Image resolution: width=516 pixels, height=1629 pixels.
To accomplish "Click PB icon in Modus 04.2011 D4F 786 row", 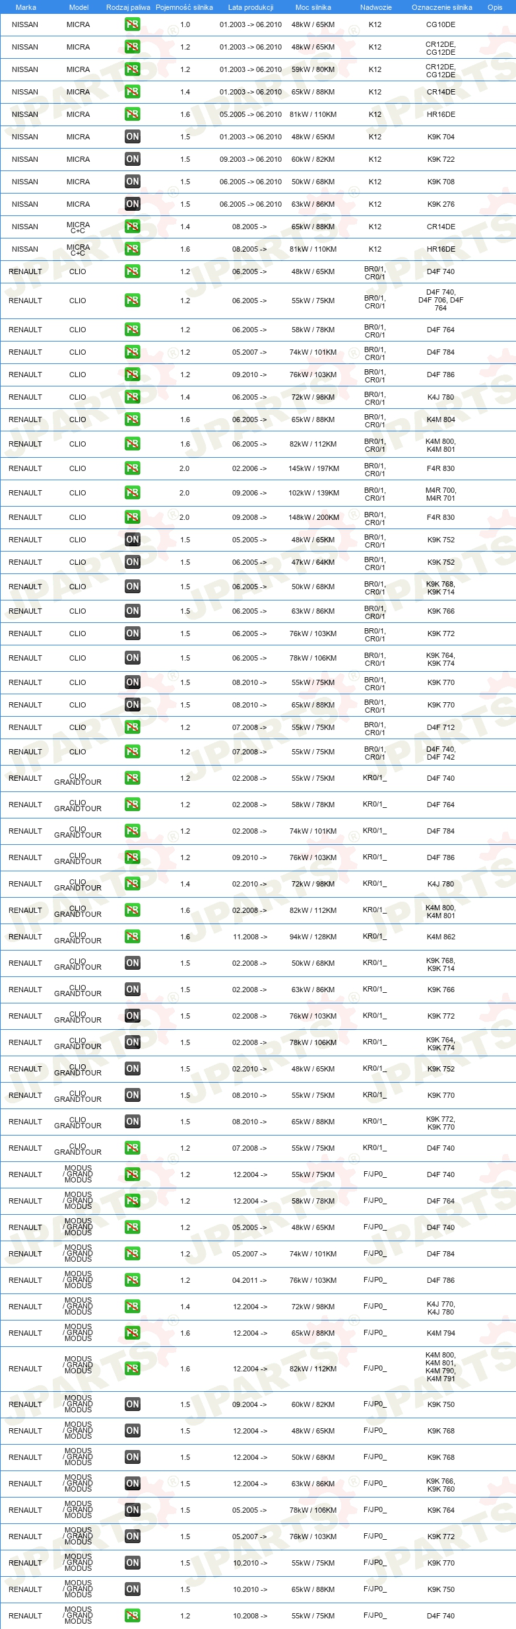I will coord(132,1280).
